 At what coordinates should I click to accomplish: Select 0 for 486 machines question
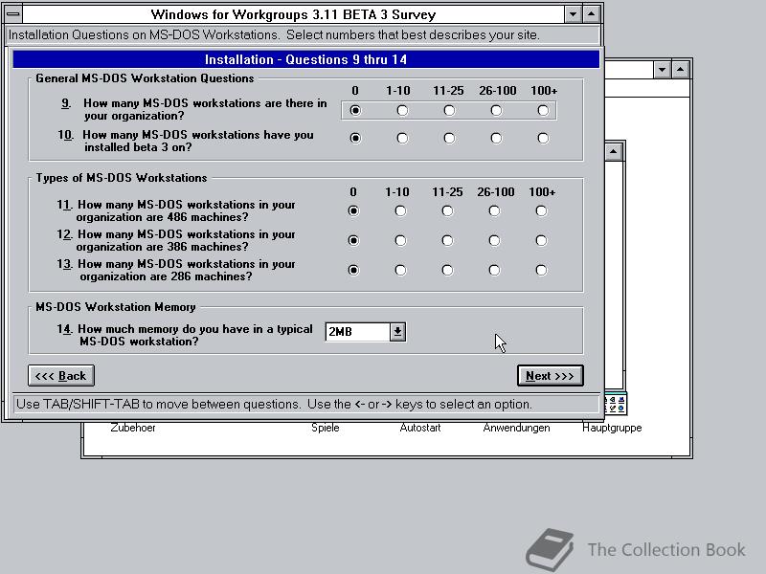coord(353,210)
